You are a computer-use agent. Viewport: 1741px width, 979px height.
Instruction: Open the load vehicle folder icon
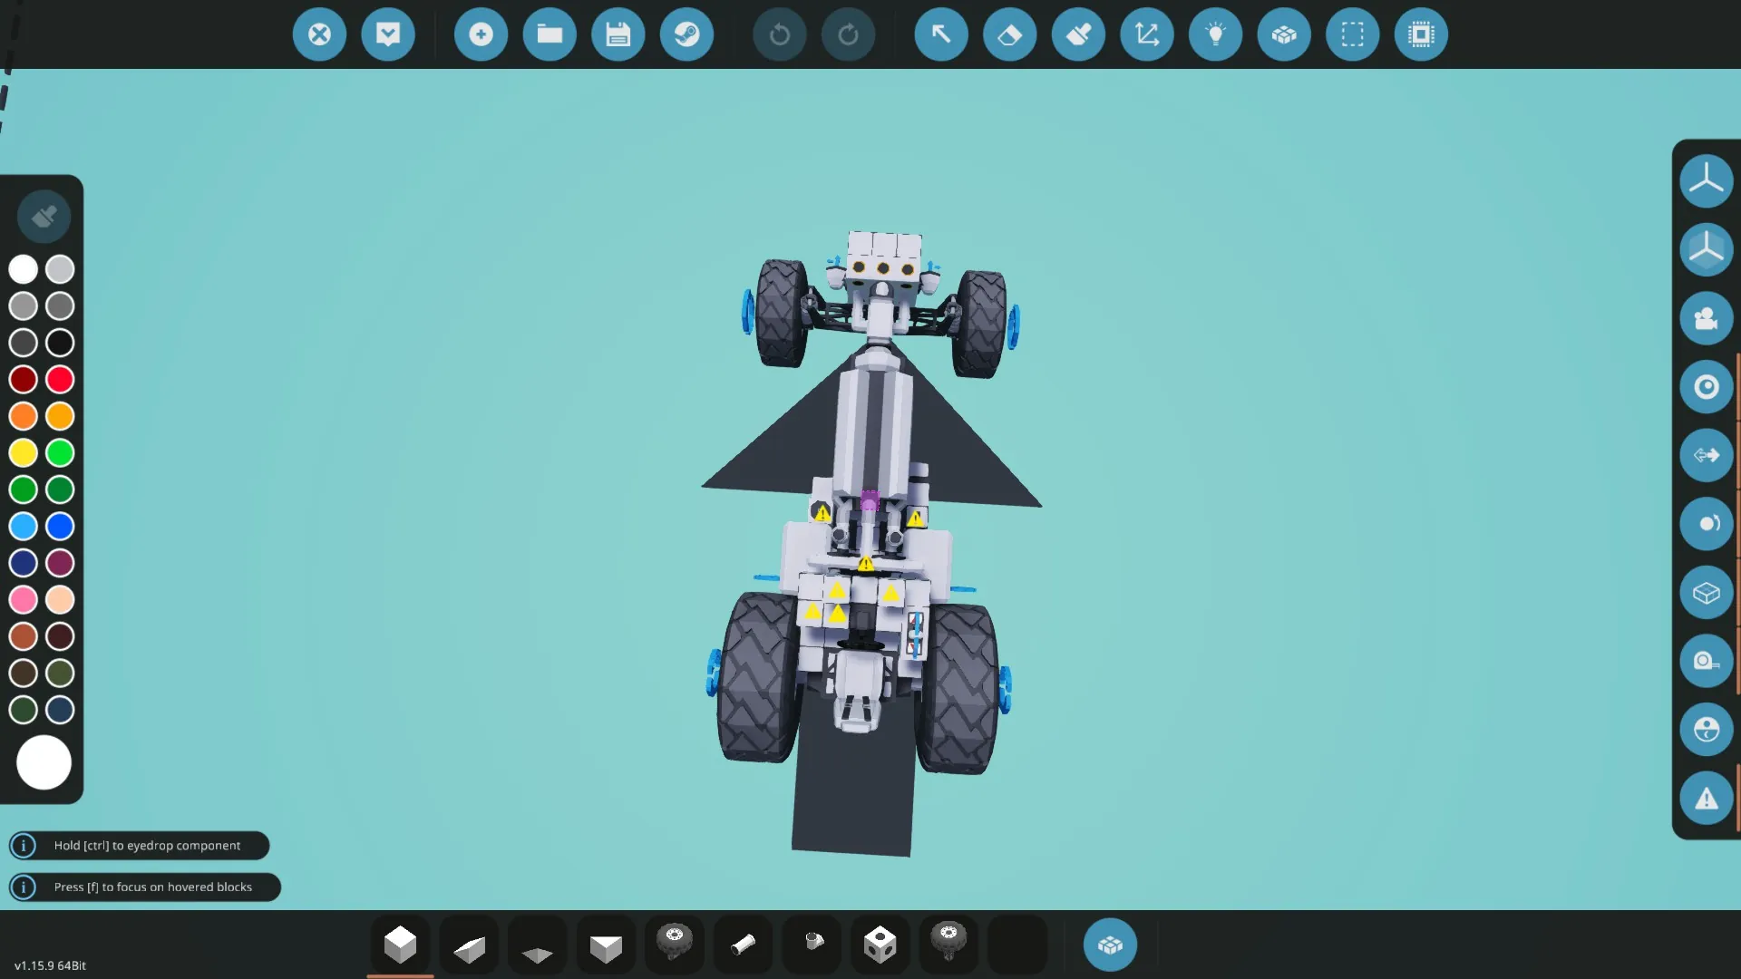[x=550, y=34]
